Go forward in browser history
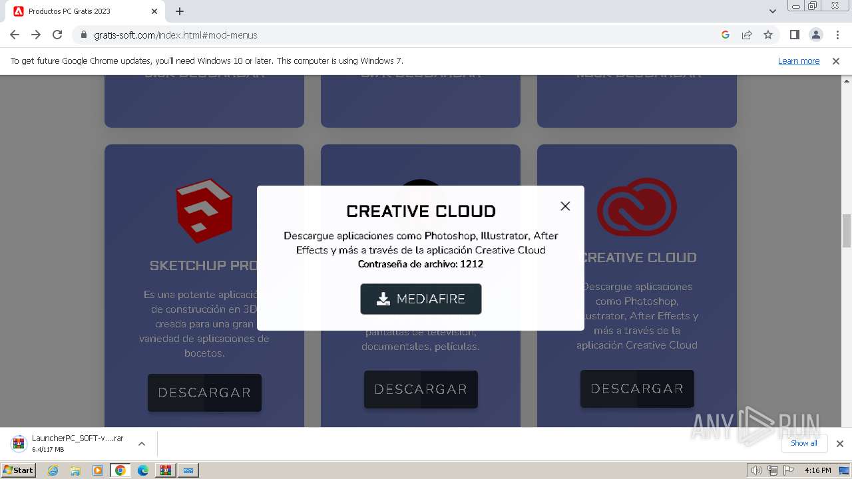Viewport: 852px width, 479px height. click(36, 35)
